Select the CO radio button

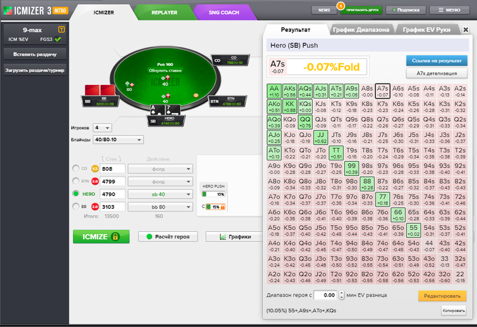(76, 168)
